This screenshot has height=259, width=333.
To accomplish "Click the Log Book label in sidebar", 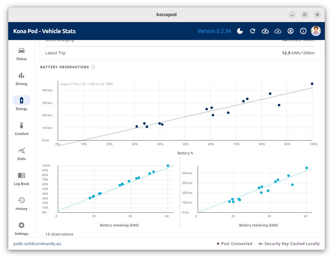I will pos(22,184).
